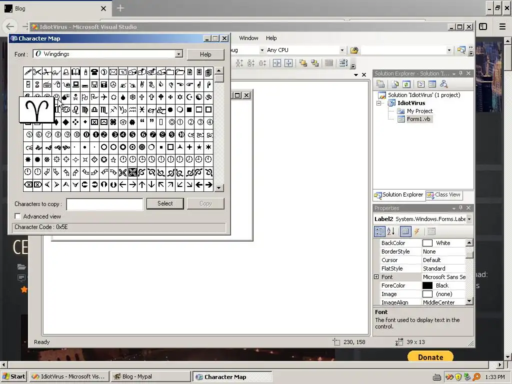
Task: Click View Code icon in Solution Explorer
Action: [x=421, y=84]
